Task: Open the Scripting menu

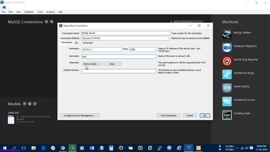Action: coord(50,12)
